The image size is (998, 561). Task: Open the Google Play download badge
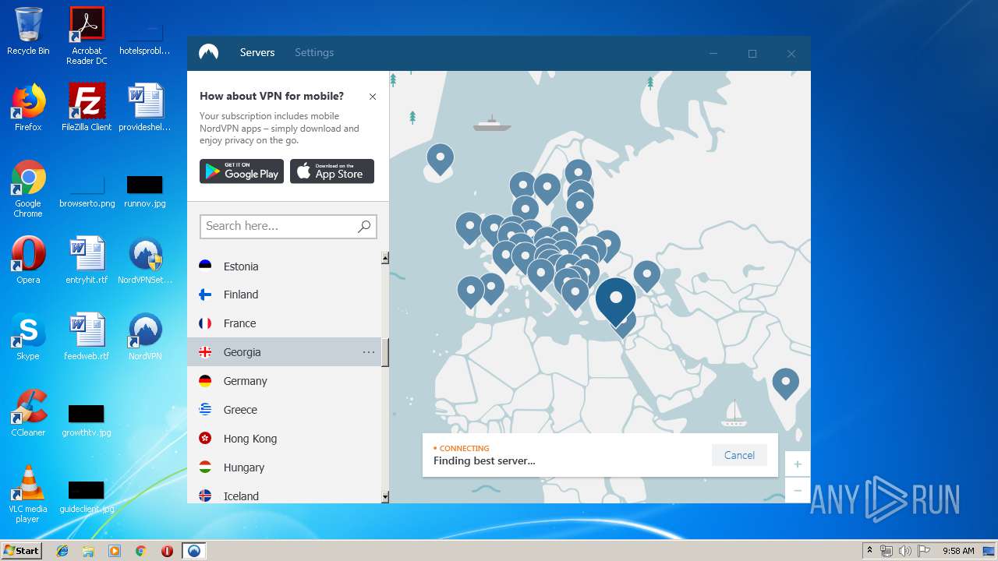[x=242, y=171]
